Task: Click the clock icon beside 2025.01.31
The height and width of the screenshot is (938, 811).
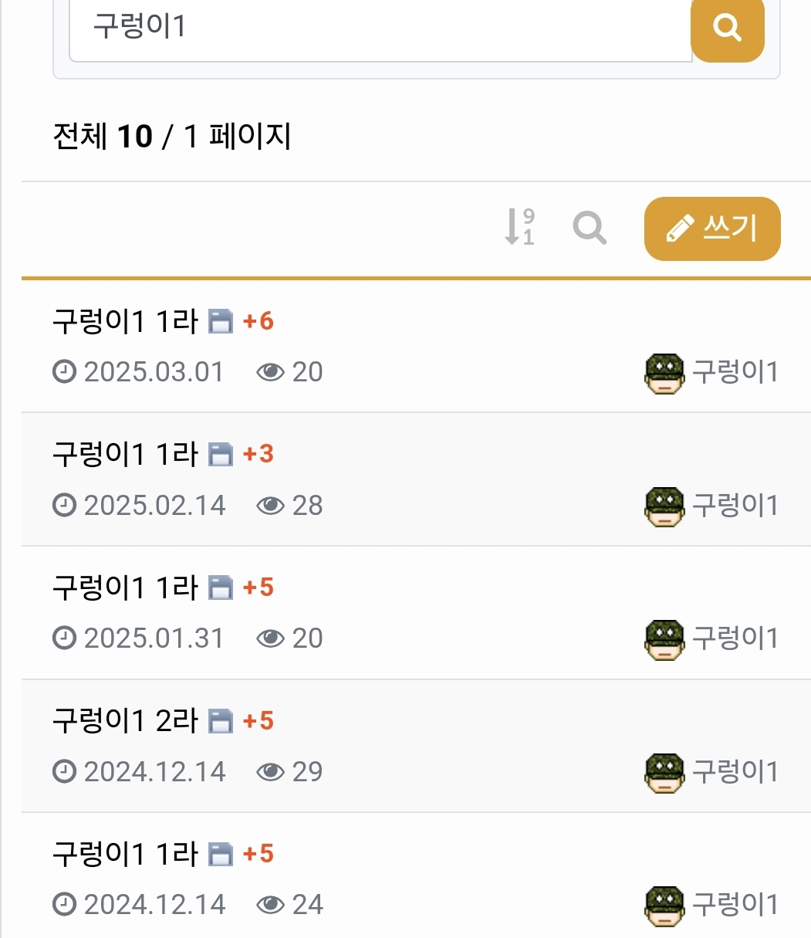Action: click(x=64, y=638)
